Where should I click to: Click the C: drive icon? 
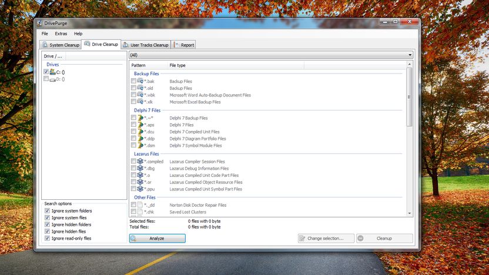pos(53,72)
